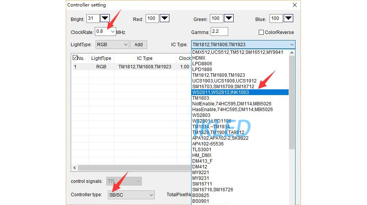
Task: Click the IC list scroll-up arrow
Action: (292, 53)
